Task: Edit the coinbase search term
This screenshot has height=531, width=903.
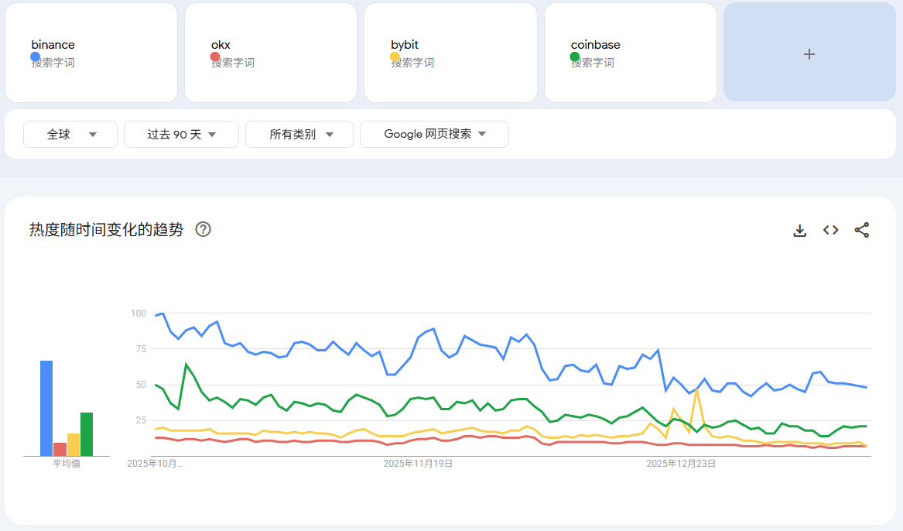Action: coord(595,45)
